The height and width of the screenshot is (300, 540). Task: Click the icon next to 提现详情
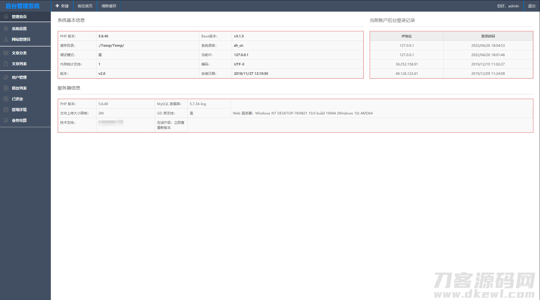point(6,110)
